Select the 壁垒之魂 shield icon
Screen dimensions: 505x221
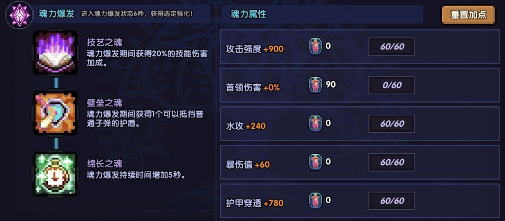(56, 112)
